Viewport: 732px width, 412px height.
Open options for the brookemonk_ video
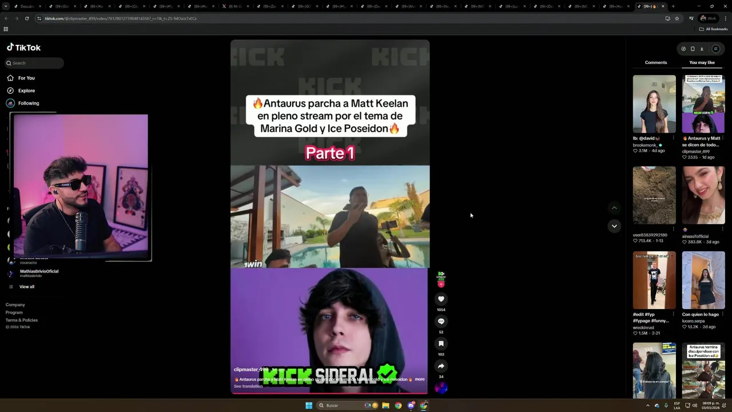point(673,138)
